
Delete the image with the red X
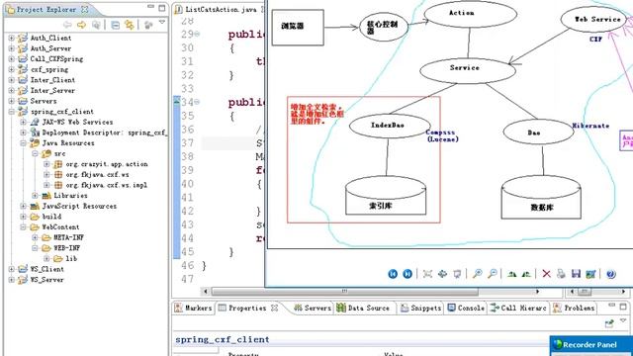(x=546, y=274)
